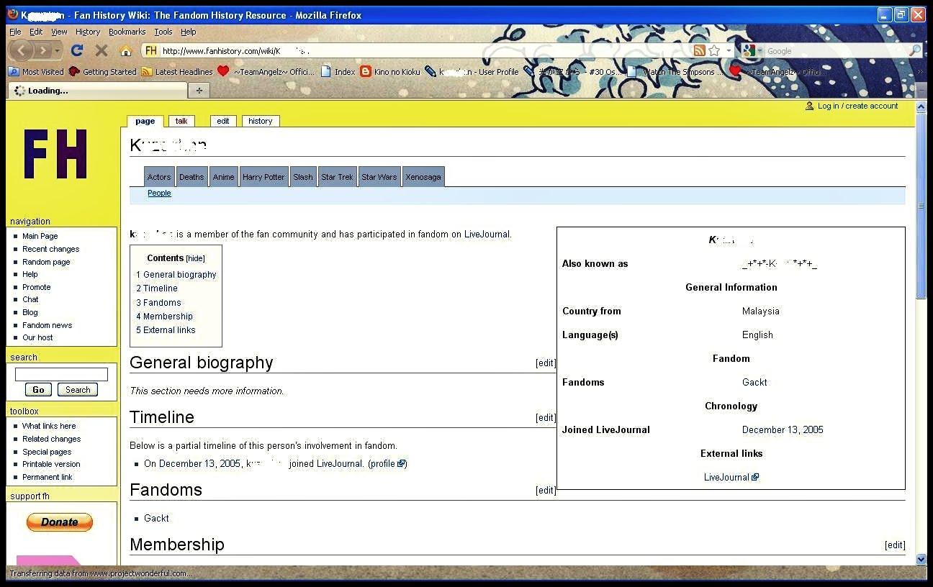Edit the General biography section

click(x=546, y=363)
